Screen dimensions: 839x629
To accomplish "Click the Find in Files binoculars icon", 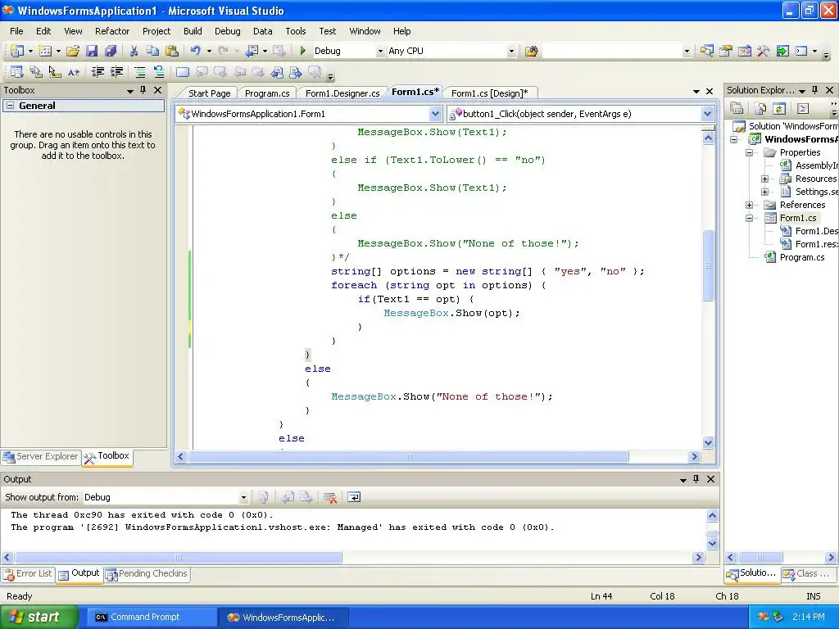I will tap(531, 51).
